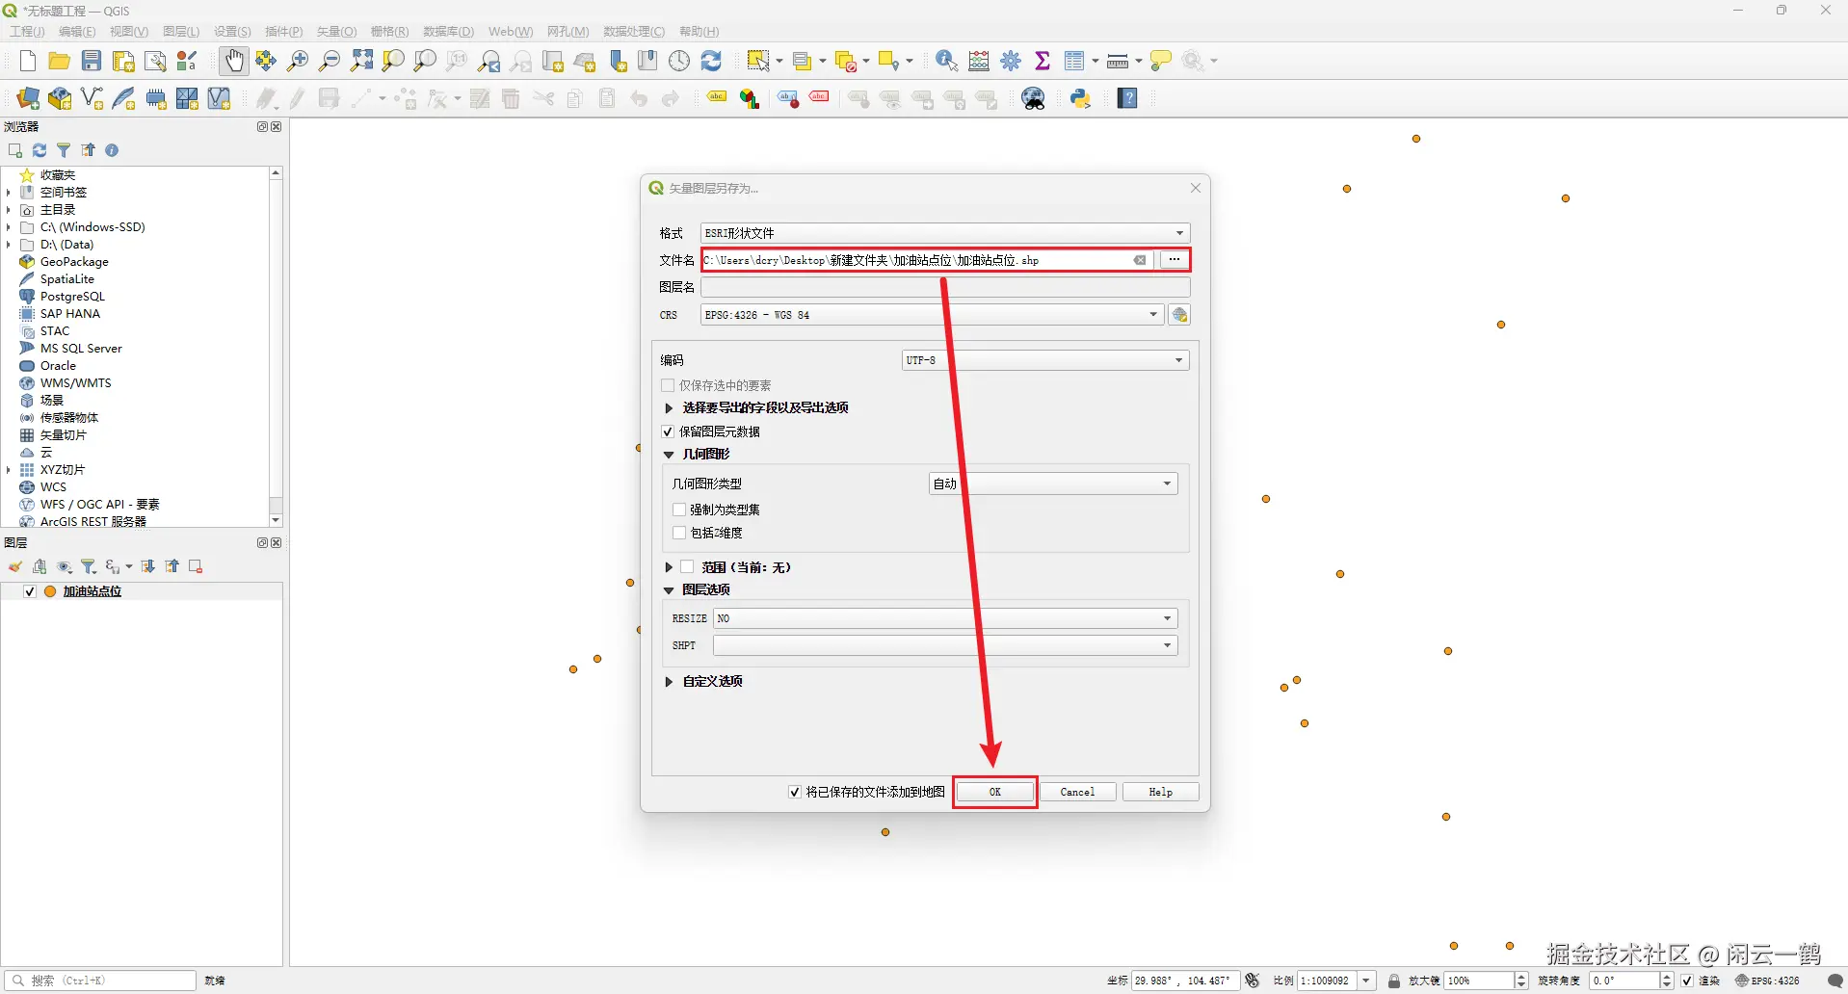Open the Field Calculator abacus icon

click(979, 62)
